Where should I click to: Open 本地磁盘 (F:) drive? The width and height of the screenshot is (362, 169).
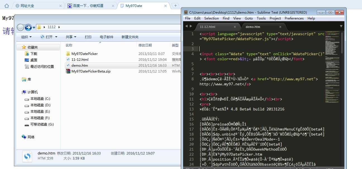click(37, 118)
